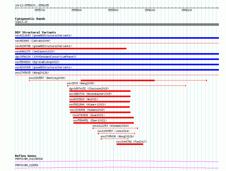Click the PRMT8|NM_001256536 gene label
The width and height of the screenshot is (226, 171).
pos(29,159)
